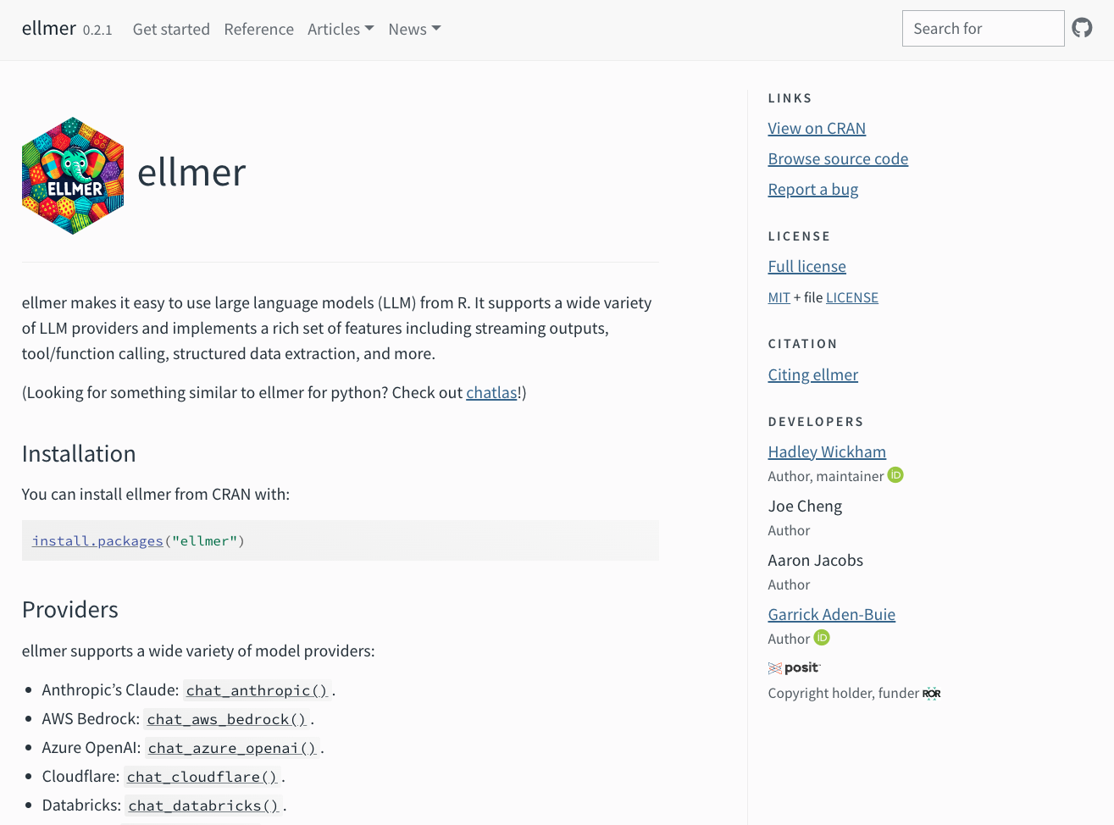This screenshot has height=825, width=1114.
Task: Expand the News dropdown menu
Action: (x=414, y=29)
